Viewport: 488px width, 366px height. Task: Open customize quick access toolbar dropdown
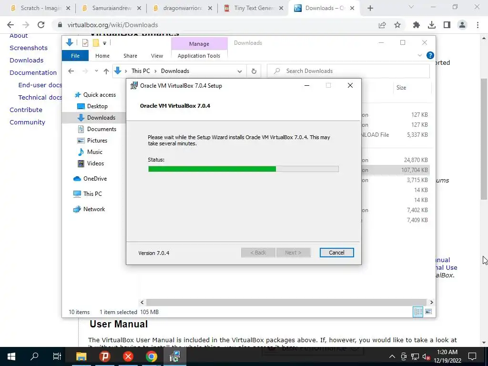[x=104, y=43]
